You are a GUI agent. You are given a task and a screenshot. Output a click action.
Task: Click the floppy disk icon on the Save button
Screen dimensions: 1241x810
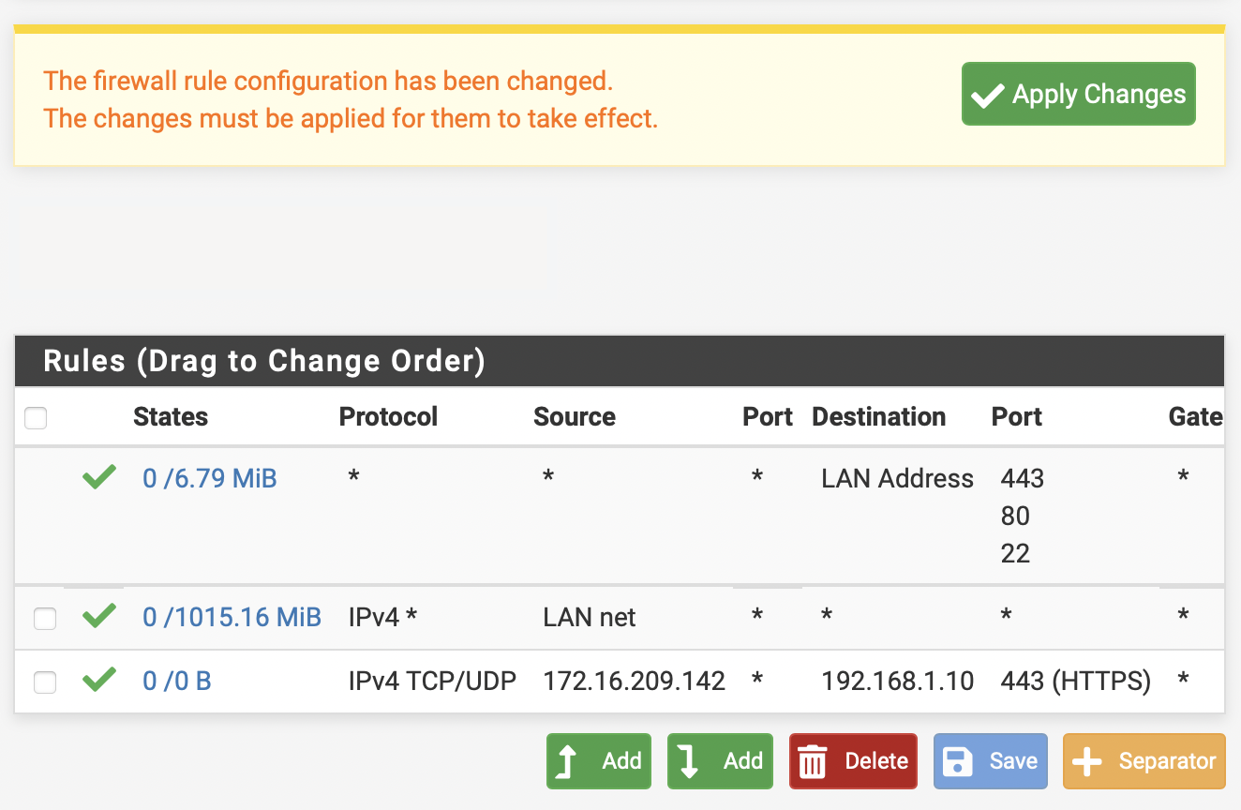click(x=957, y=761)
